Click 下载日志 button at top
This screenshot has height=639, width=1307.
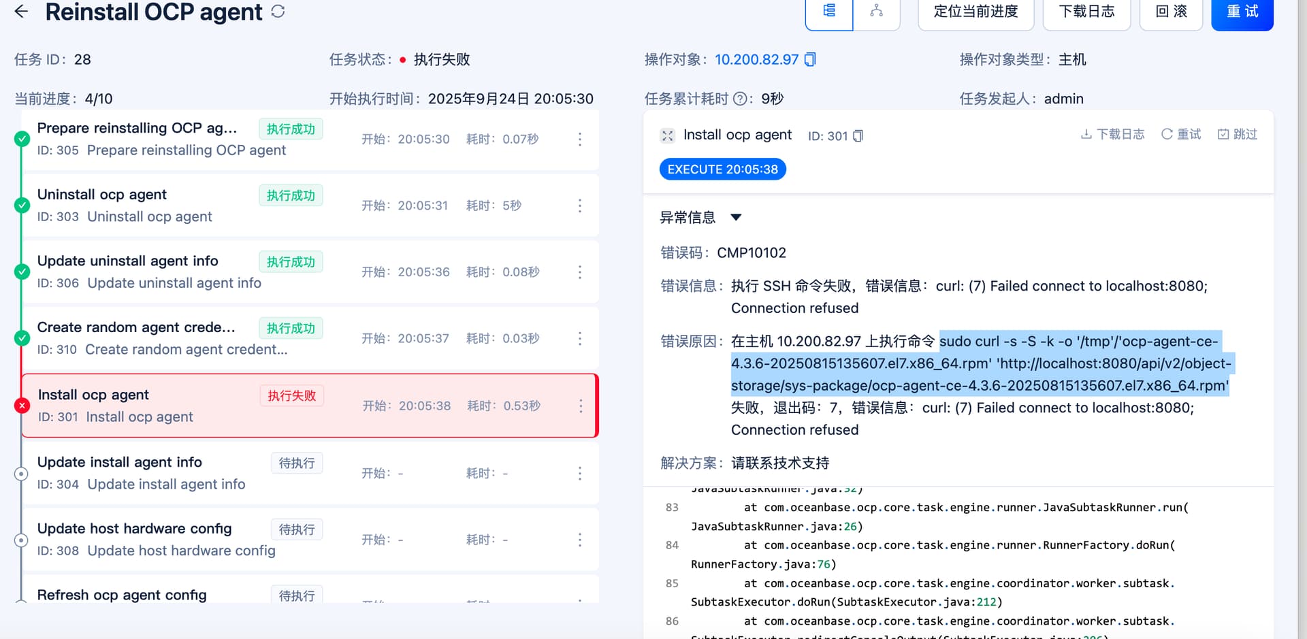[1086, 12]
